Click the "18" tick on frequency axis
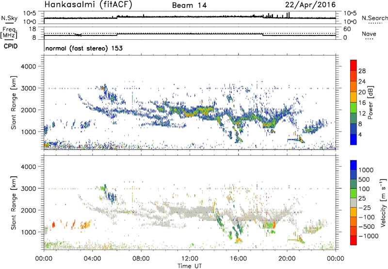 click(32, 29)
